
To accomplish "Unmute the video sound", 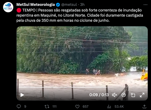I will coord(114,95).
